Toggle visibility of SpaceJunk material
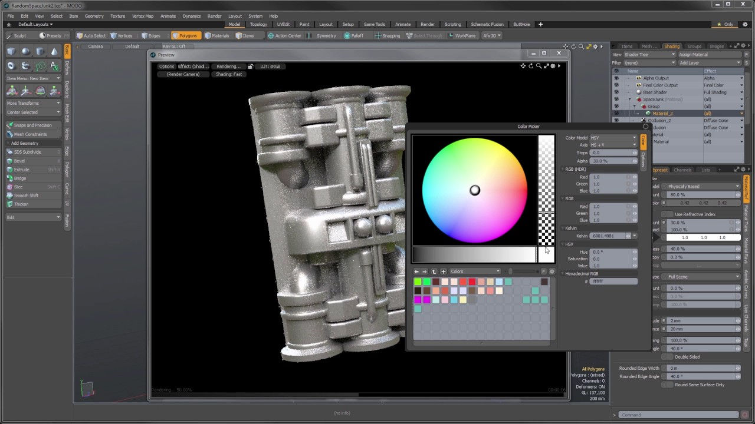 click(x=616, y=99)
